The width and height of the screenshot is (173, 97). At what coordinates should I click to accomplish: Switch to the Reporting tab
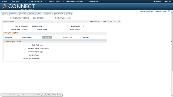[69, 14]
